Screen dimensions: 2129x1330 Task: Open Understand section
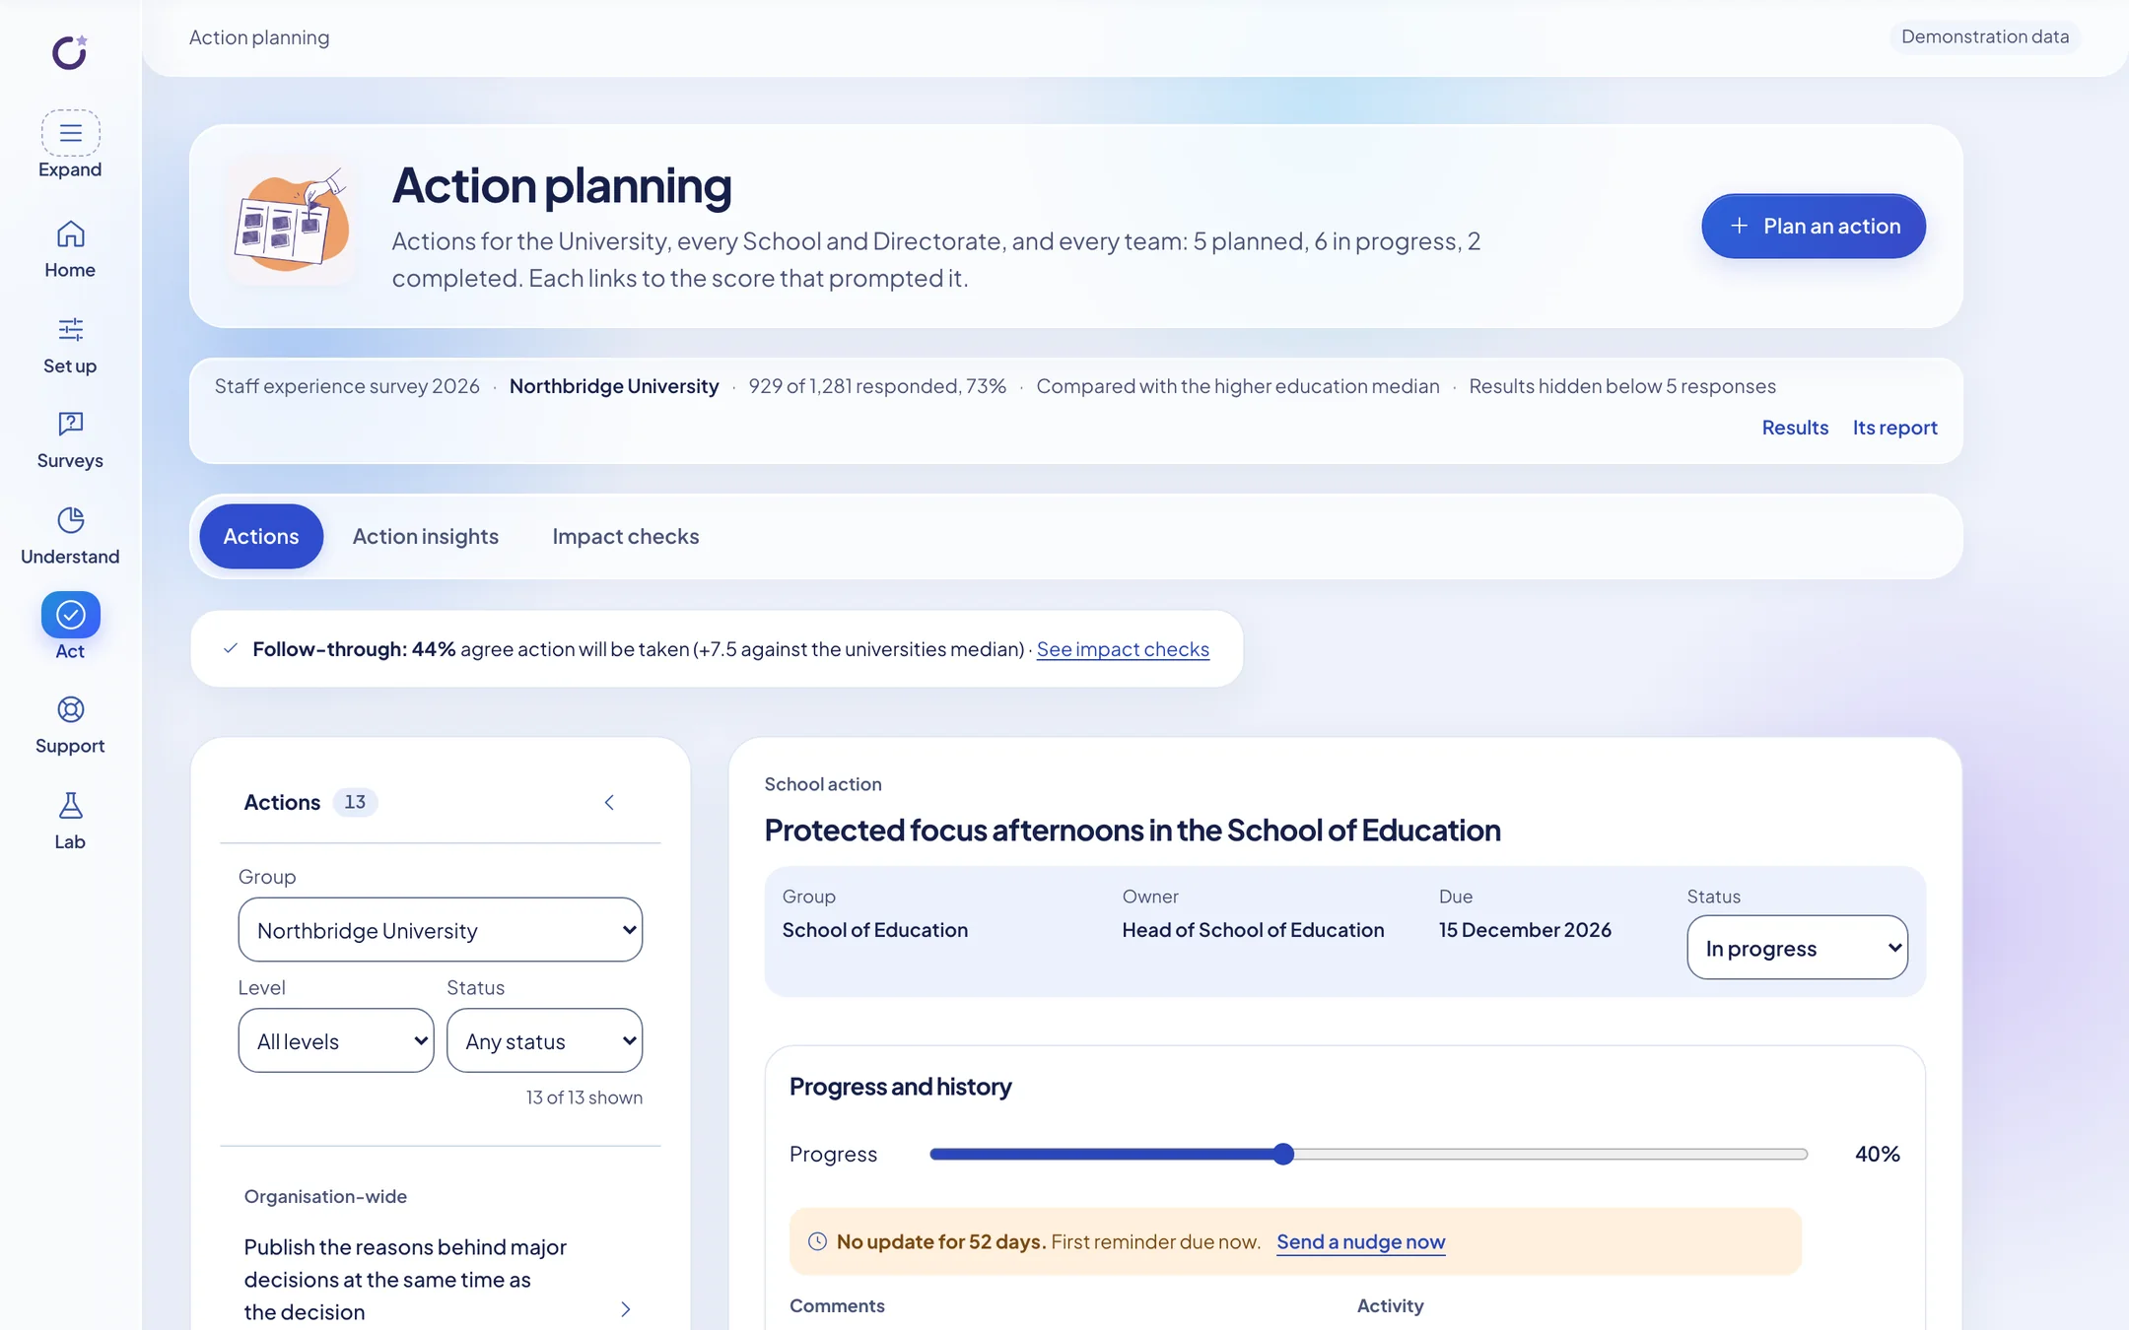click(70, 537)
